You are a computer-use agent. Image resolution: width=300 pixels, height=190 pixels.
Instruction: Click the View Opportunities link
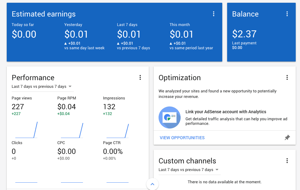click(x=182, y=138)
